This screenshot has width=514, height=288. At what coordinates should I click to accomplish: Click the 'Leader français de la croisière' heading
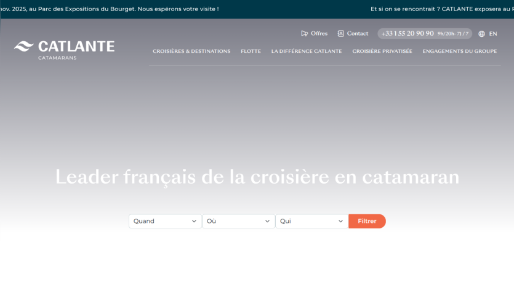257,177
